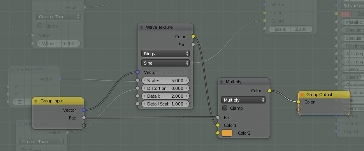Viewport: 364px width, 151px height.
Task: Click the IOR field in the right-side node
Action: 352,101
